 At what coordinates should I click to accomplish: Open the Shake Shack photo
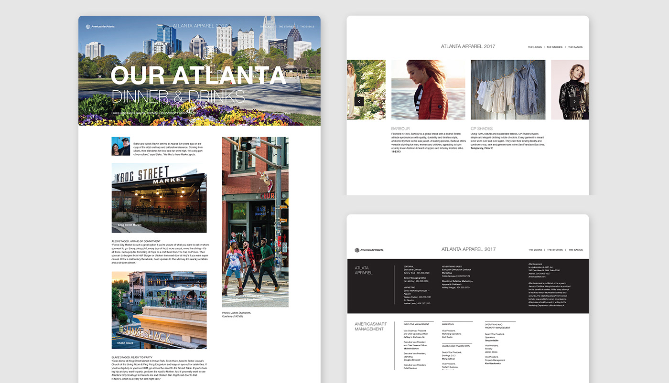point(159,310)
